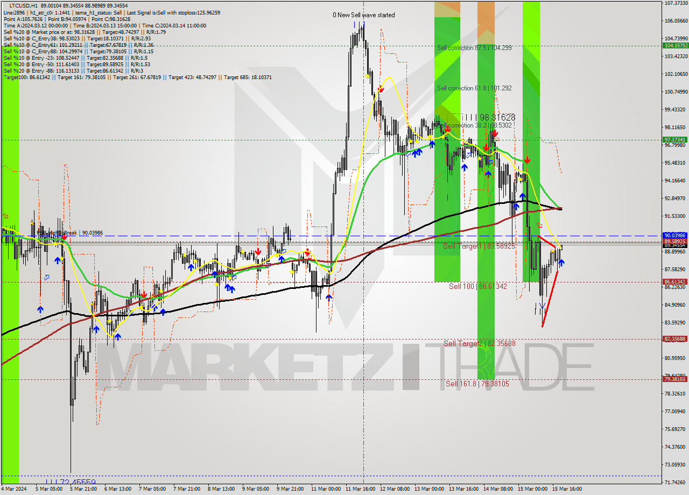Click green price tag 97.17341 on axis
The image size is (689, 495).
675,140
